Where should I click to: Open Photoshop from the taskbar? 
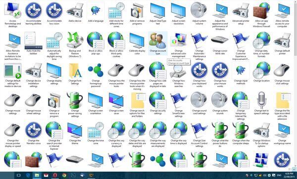click(73, 176)
